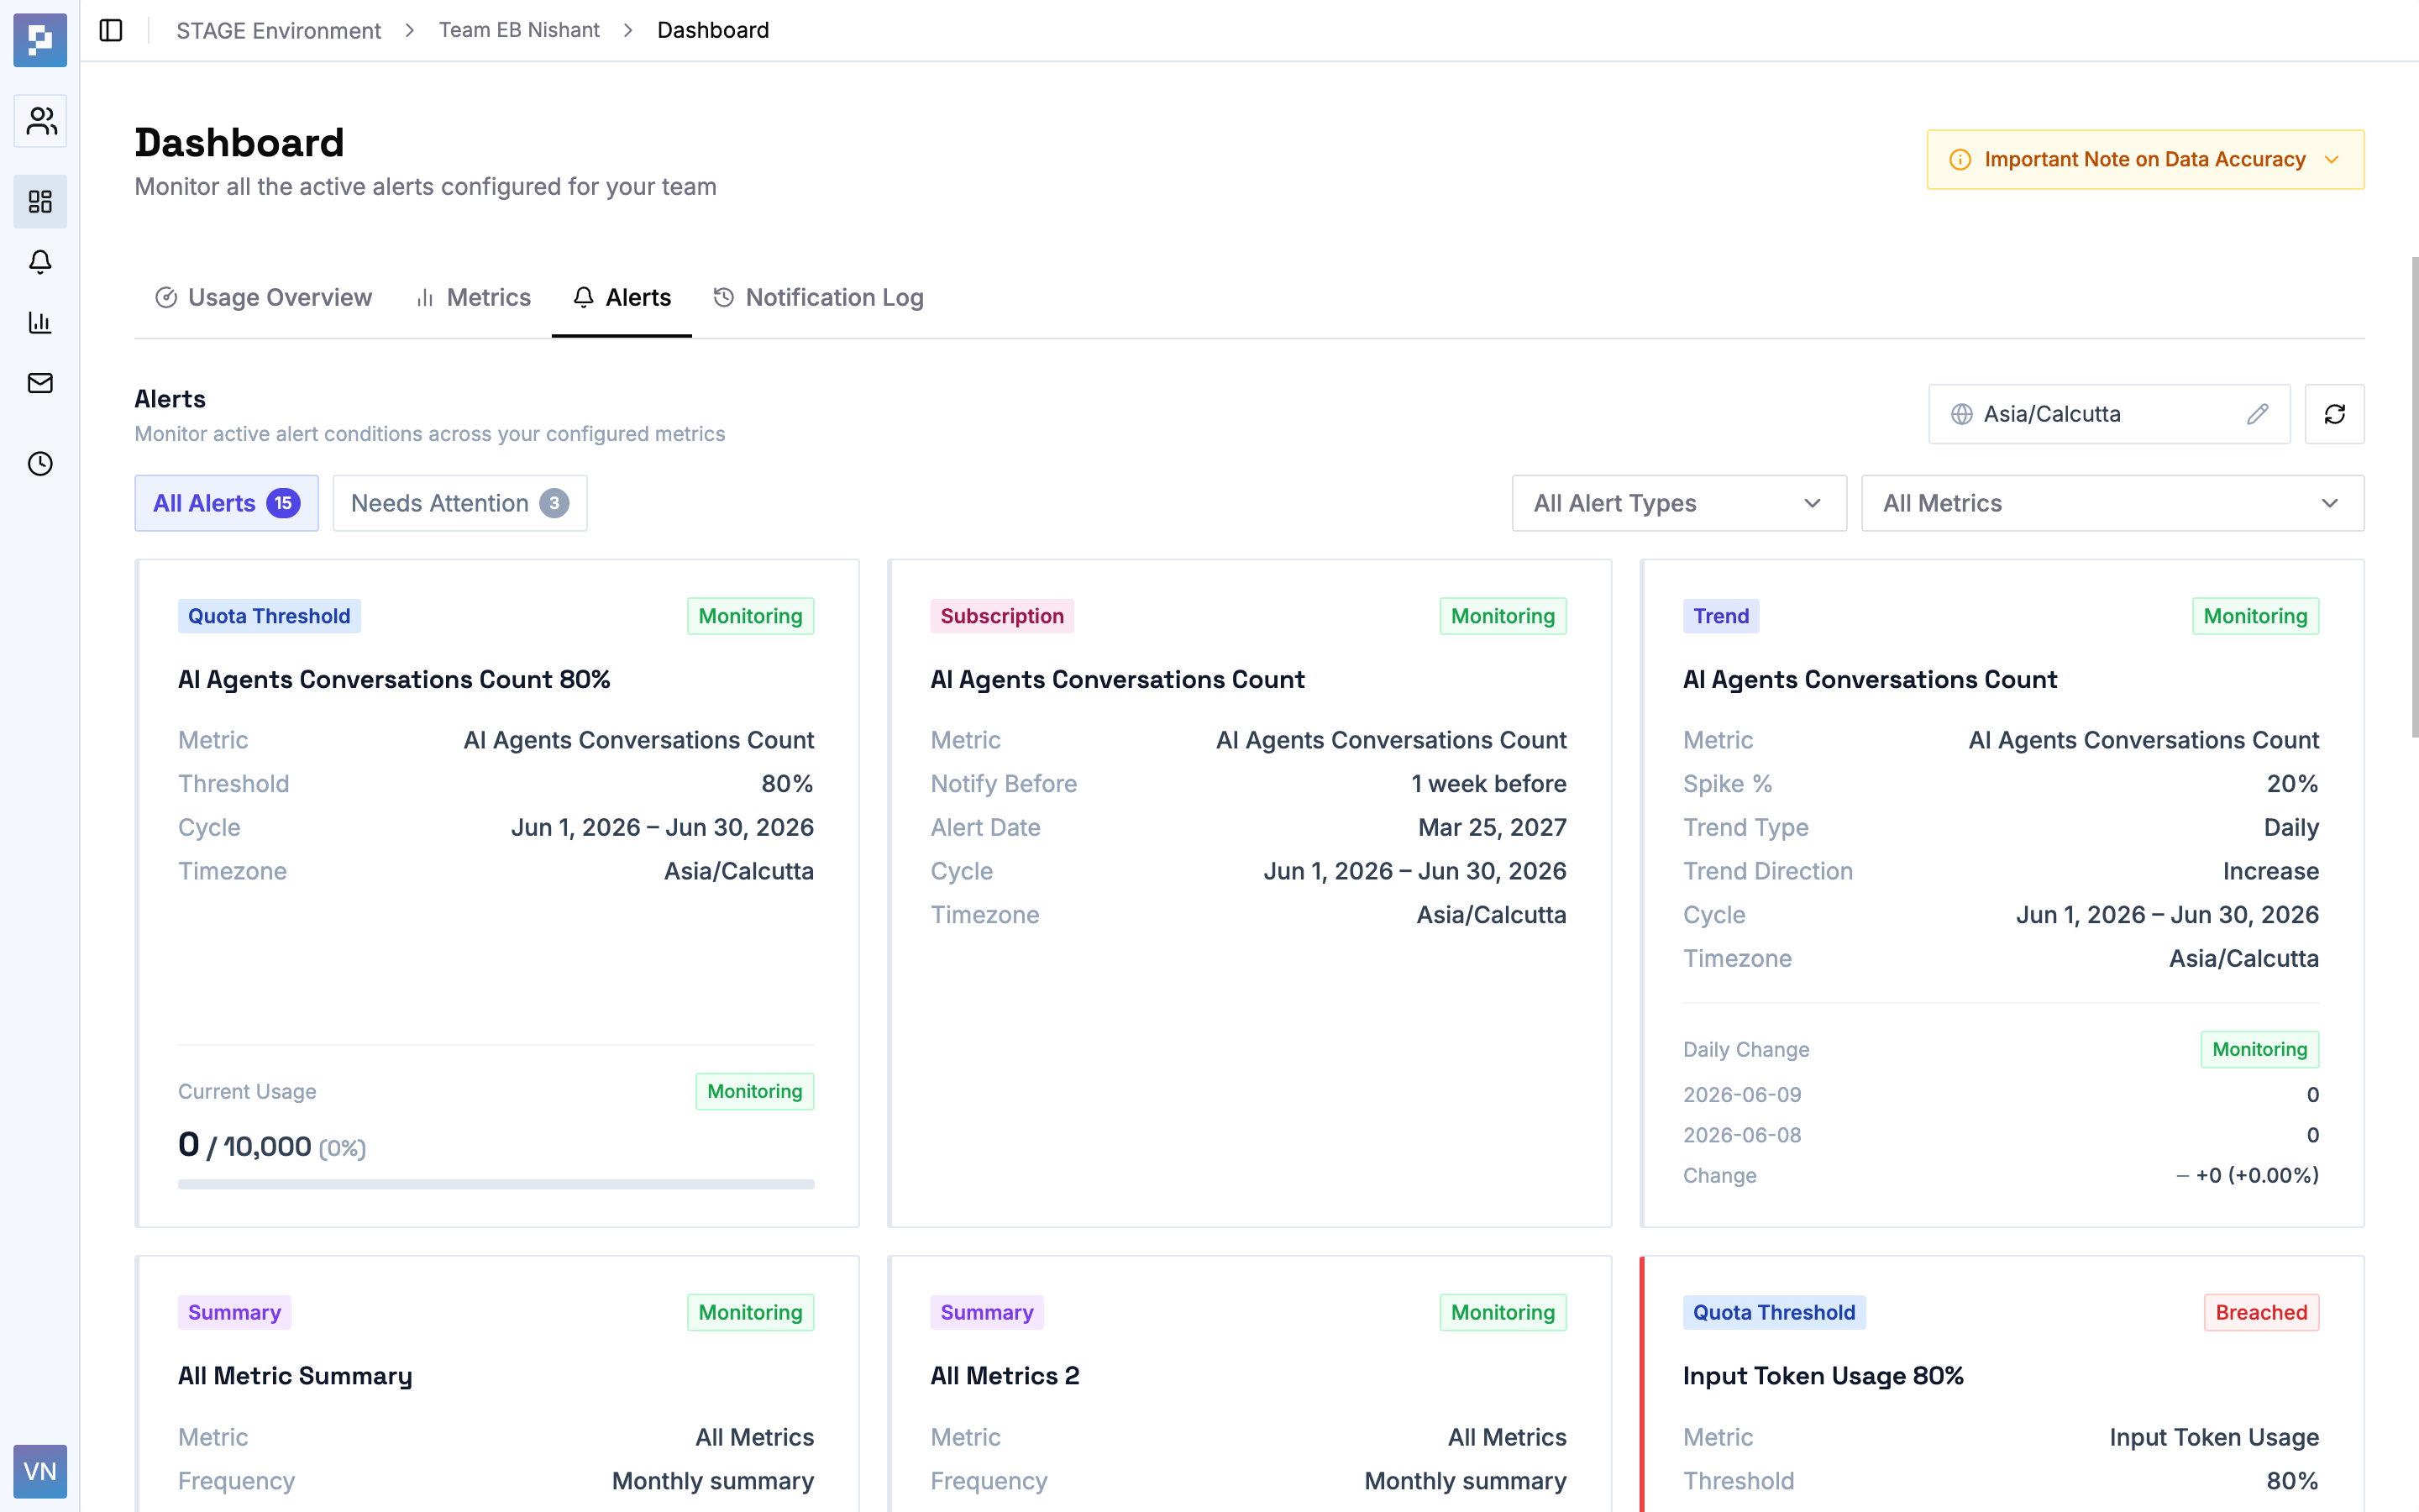Open the clock history sidebar icon
Image resolution: width=2419 pixels, height=1512 pixels.
tap(40, 464)
